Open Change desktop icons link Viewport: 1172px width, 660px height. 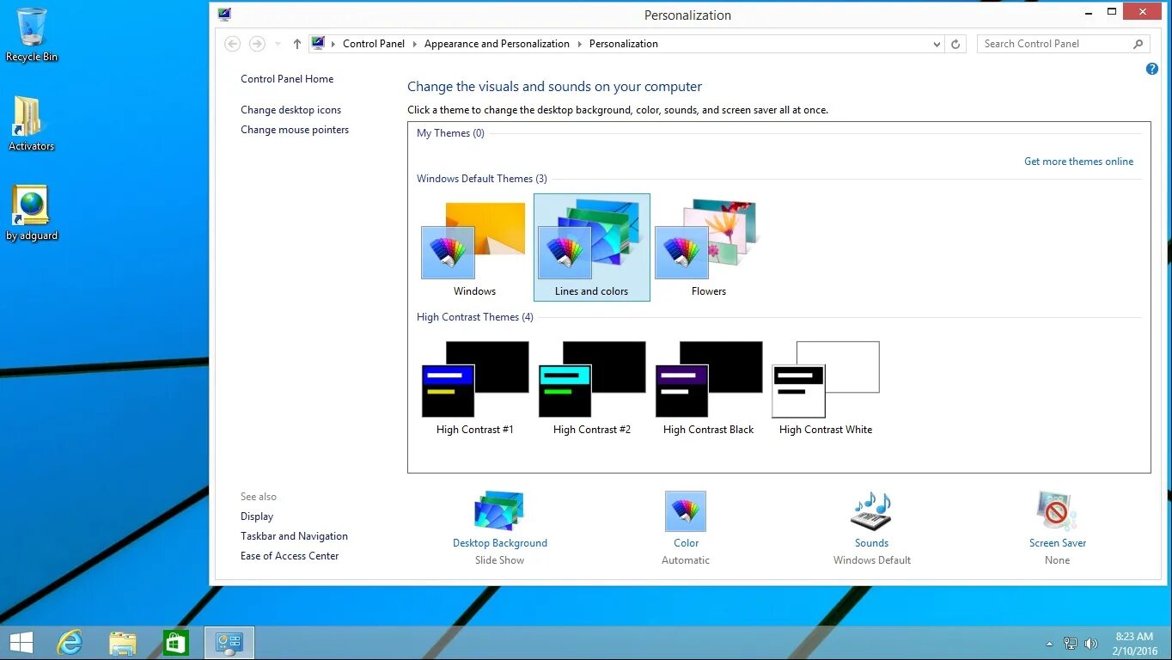pos(290,110)
